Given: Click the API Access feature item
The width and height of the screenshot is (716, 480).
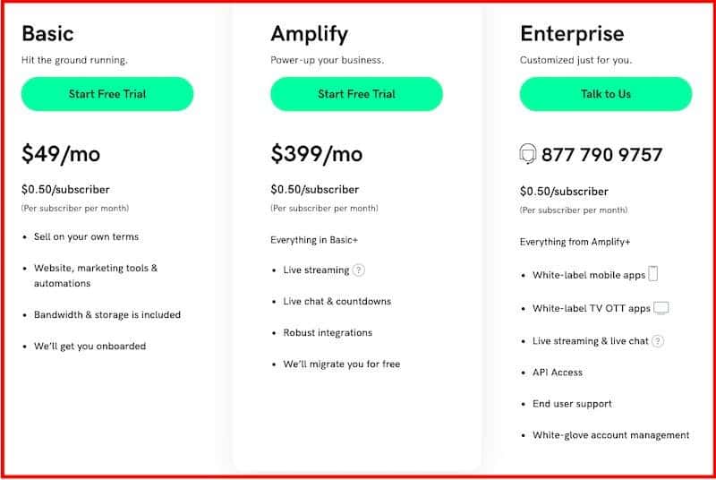Looking at the screenshot, I should 558,373.
